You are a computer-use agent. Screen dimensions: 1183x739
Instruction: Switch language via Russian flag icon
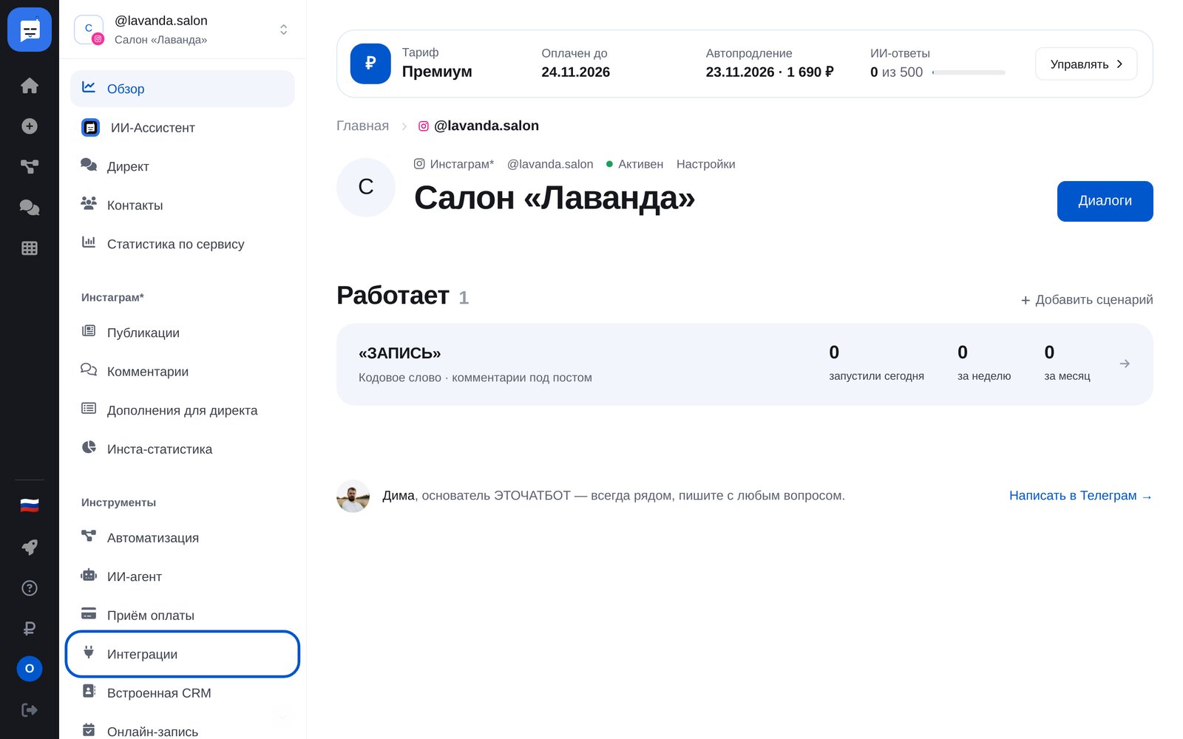tap(30, 505)
